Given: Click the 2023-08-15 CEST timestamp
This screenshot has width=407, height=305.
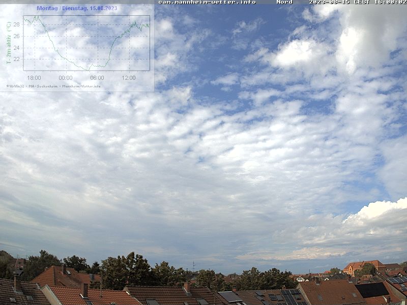Looking at the screenshot, I should (x=357, y=3).
